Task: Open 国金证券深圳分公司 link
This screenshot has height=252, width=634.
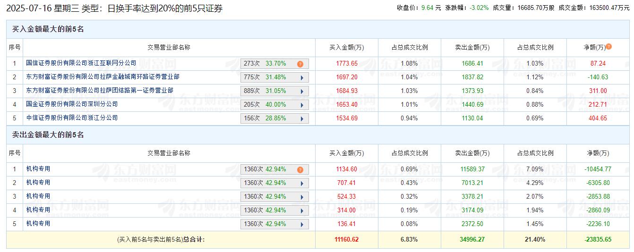Action: 72,104
